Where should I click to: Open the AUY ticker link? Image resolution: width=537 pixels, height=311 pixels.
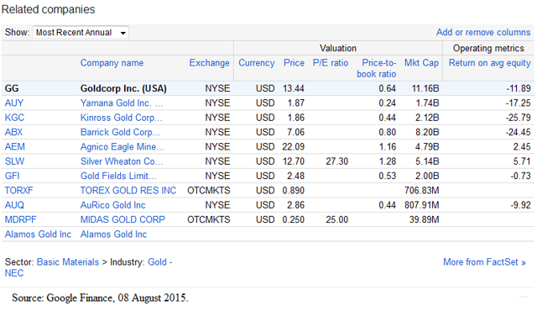14,103
